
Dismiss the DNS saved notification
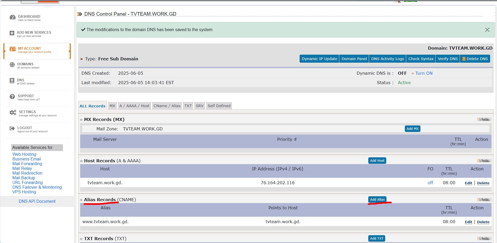(x=487, y=30)
